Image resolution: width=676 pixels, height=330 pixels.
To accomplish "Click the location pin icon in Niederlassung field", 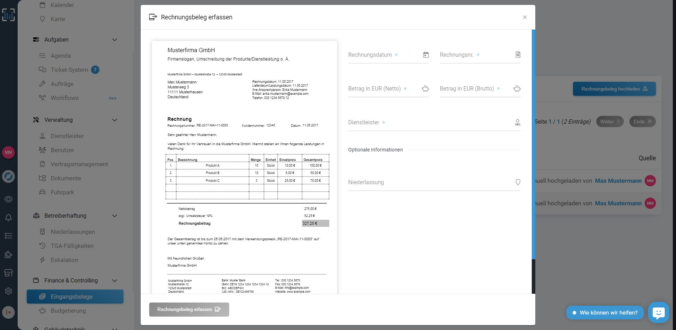I will point(518,182).
